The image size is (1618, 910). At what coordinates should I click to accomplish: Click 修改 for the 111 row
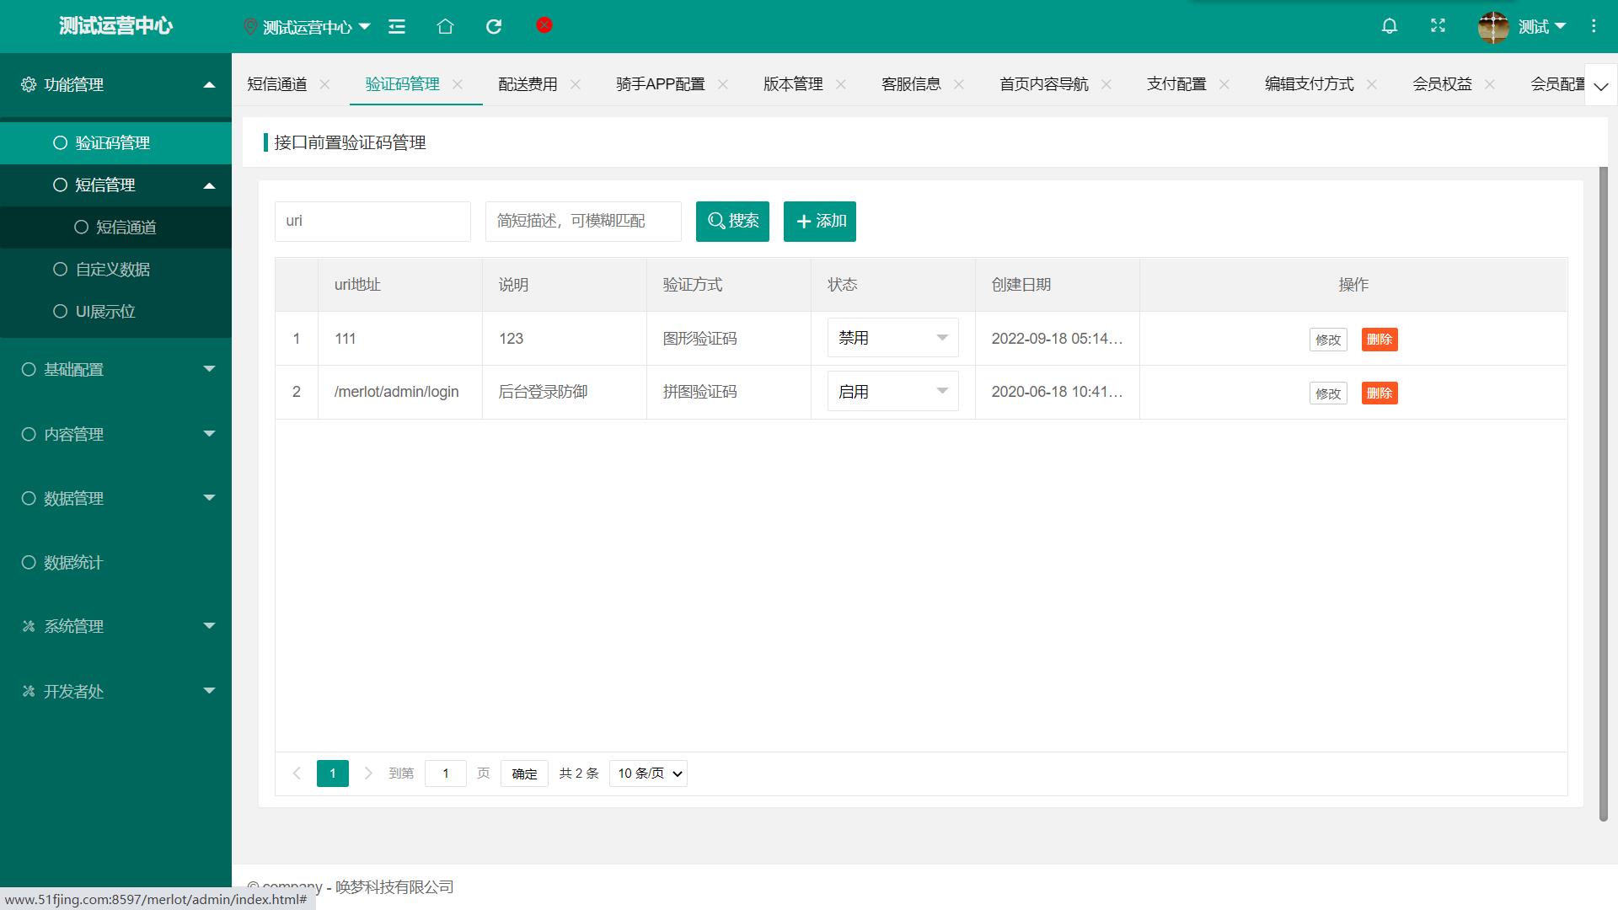point(1328,340)
